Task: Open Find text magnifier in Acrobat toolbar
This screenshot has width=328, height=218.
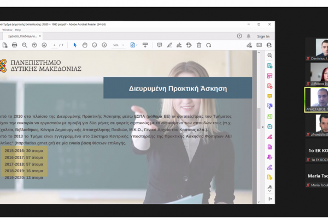Action: pyautogui.click(x=25, y=45)
